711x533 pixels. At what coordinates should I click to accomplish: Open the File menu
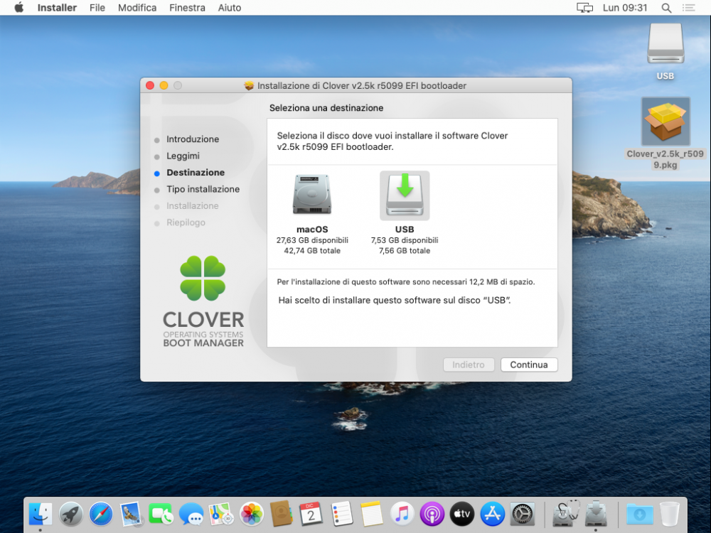pyautogui.click(x=97, y=8)
